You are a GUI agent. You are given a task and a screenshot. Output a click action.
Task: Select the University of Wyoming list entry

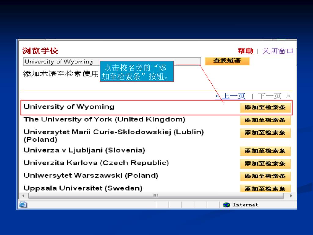point(69,107)
